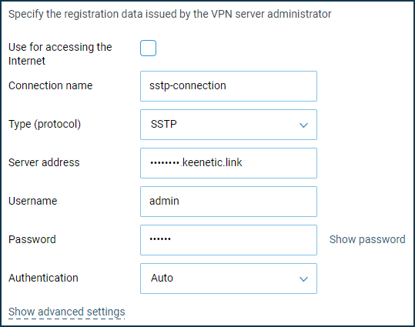Screen dimensions: 415x327
Task: Select the Username field containing admin
Action: coord(229,202)
